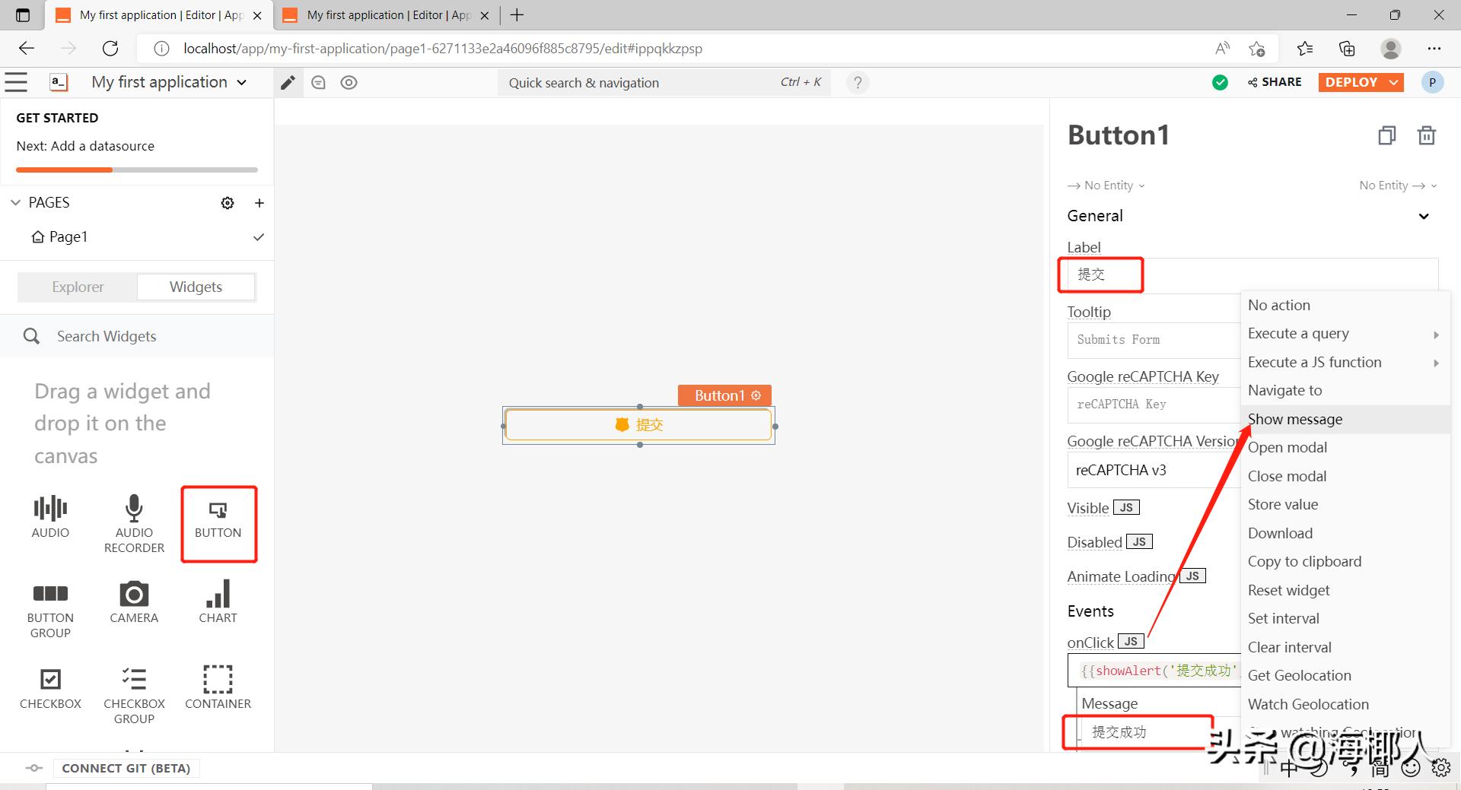Open the preview eye icon

pos(349,82)
